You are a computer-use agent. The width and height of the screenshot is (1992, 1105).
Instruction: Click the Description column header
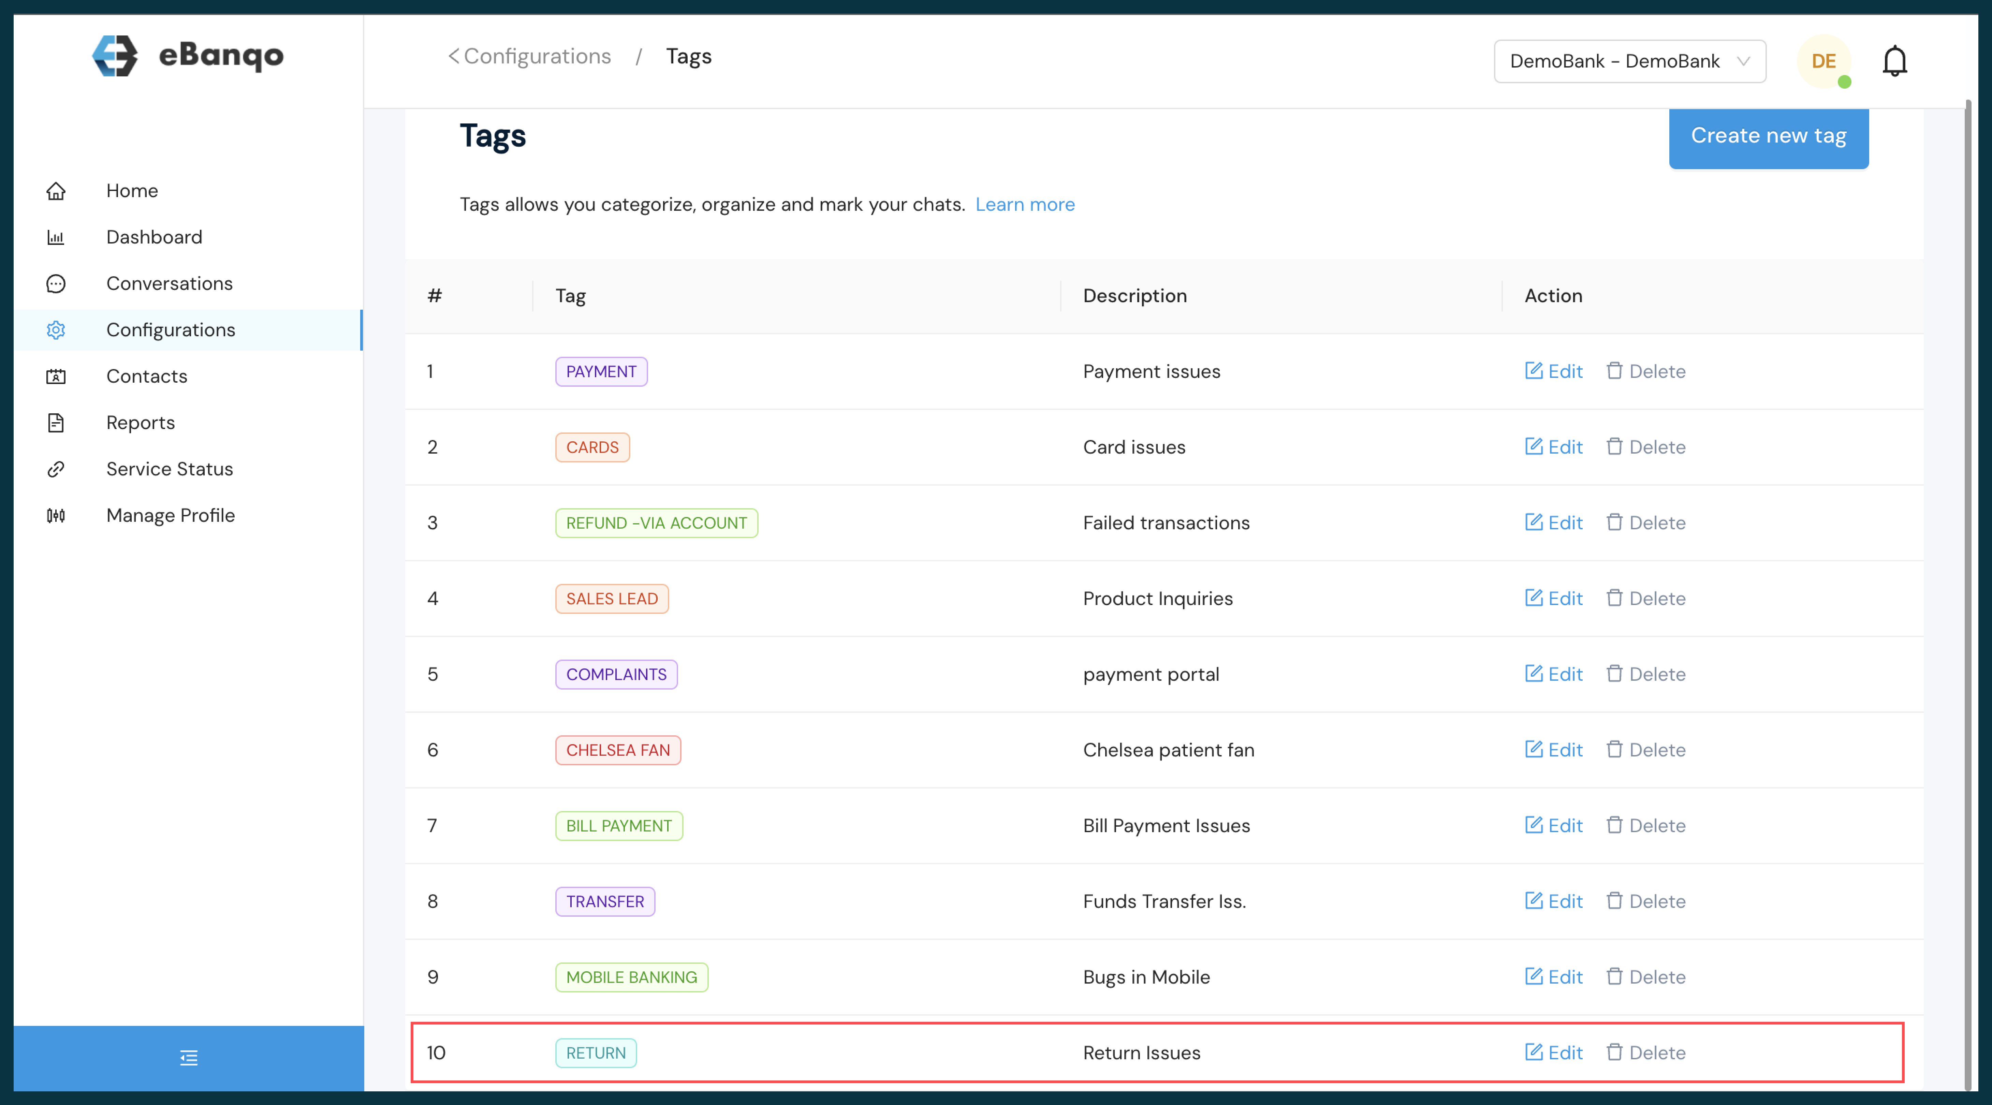click(x=1134, y=296)
